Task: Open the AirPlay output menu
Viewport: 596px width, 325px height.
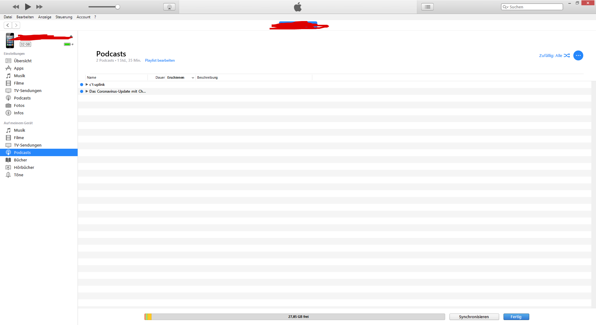Action: tap(169, 7)
